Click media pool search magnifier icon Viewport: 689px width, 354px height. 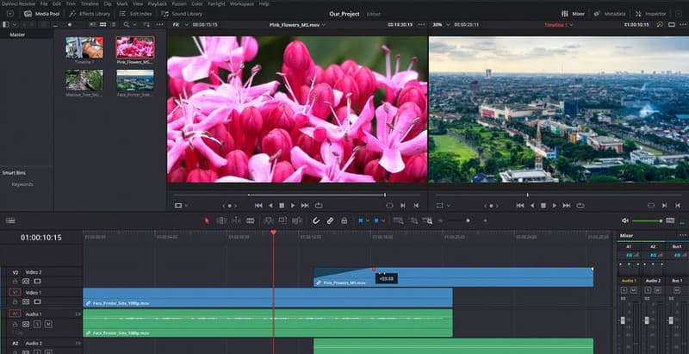pos(127,25)
